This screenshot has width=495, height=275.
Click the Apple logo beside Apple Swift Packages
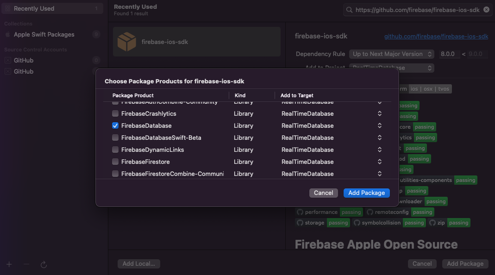click(7, 35)
